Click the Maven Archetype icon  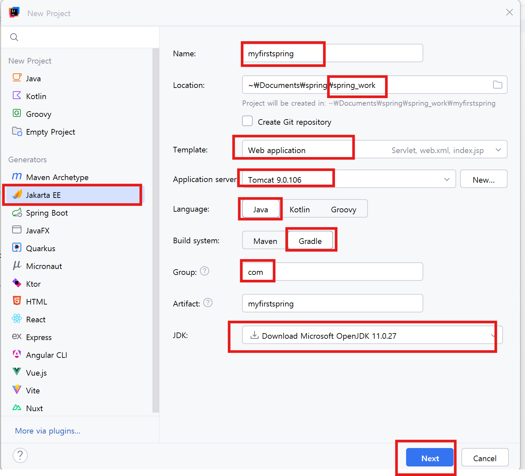(x=17, y=176)
